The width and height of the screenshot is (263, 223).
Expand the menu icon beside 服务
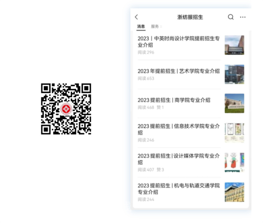[x=161, y=27]
